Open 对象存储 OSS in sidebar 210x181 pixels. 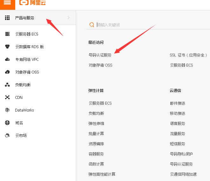pyautogui.click(x=27, y=72)
